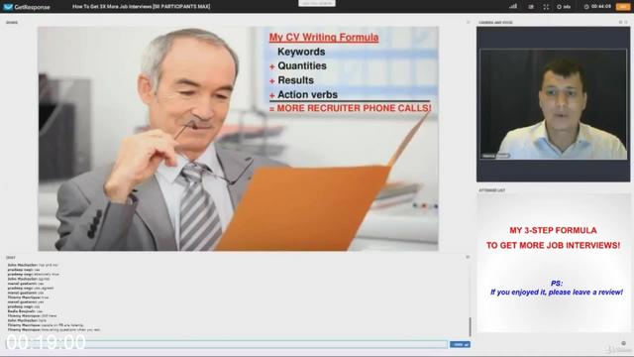The image size is (634, 357).
Task: Click 'Quantities' on the shared slide
Action: click(x=302, y=66)
